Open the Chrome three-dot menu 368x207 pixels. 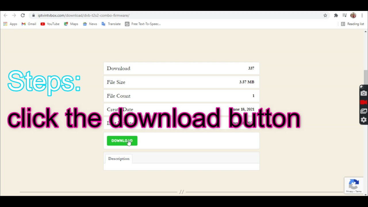click(362, 15)
